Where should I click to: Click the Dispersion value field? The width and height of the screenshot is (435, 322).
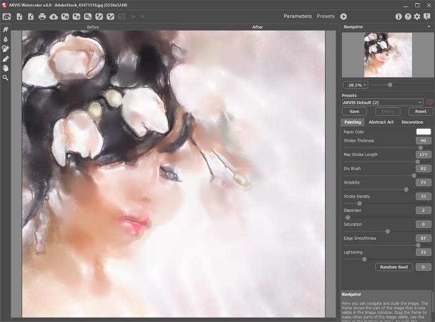pyautogui.click(x=423, y=210)
